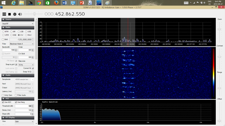
Task: Click the system tray volume icon
Action: pyautogui.click(x=205, y=3)
